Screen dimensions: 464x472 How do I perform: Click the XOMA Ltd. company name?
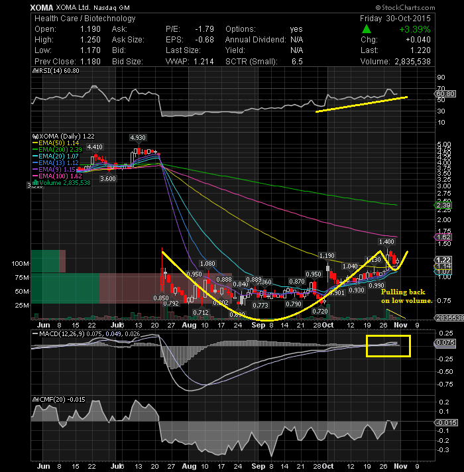pos(73,7)
